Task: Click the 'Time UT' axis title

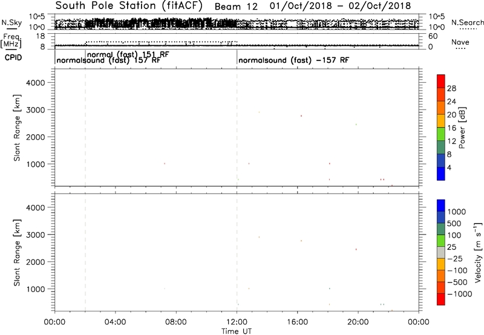Action: (237, 331)
